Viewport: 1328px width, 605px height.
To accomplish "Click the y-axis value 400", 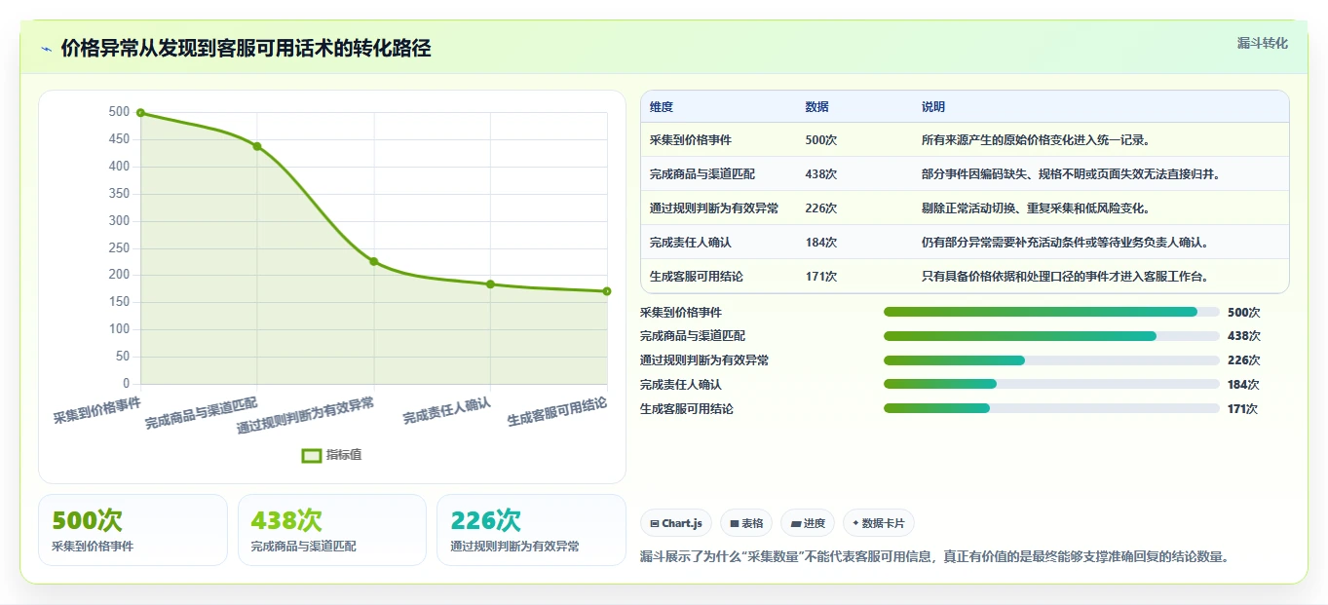I will pos(119,167).
